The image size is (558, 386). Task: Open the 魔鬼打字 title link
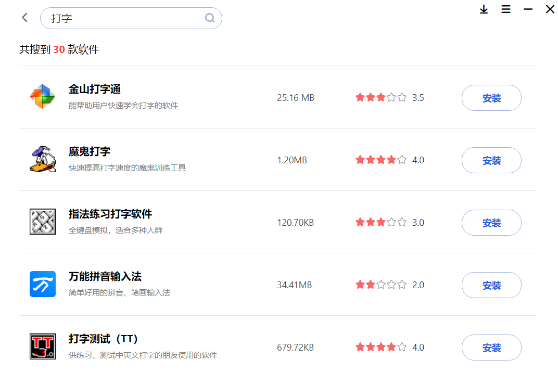pos(90,151)
